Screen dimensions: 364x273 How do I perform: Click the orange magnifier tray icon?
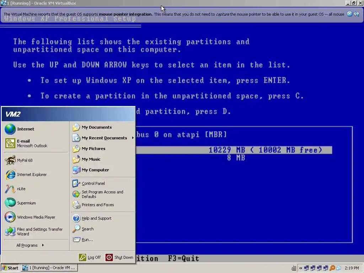pyautogui.click(x=332, y=268)
